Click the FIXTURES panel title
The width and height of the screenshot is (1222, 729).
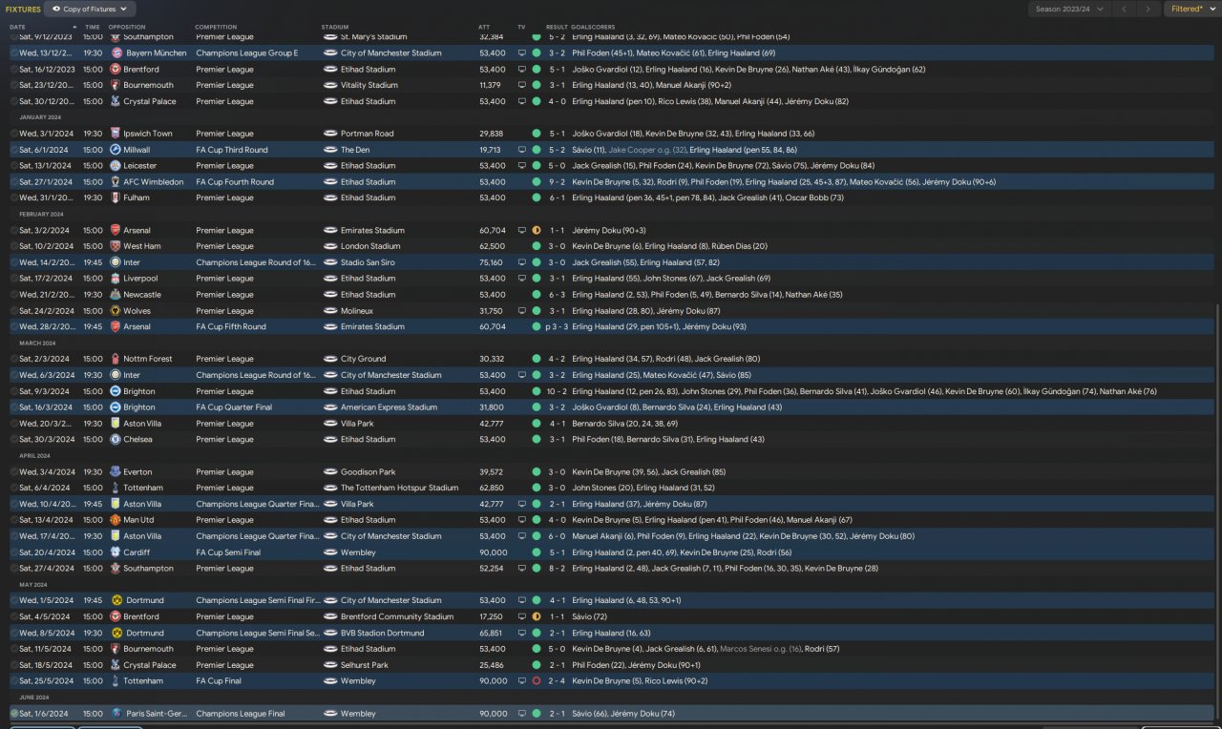(x=23, y=10)
